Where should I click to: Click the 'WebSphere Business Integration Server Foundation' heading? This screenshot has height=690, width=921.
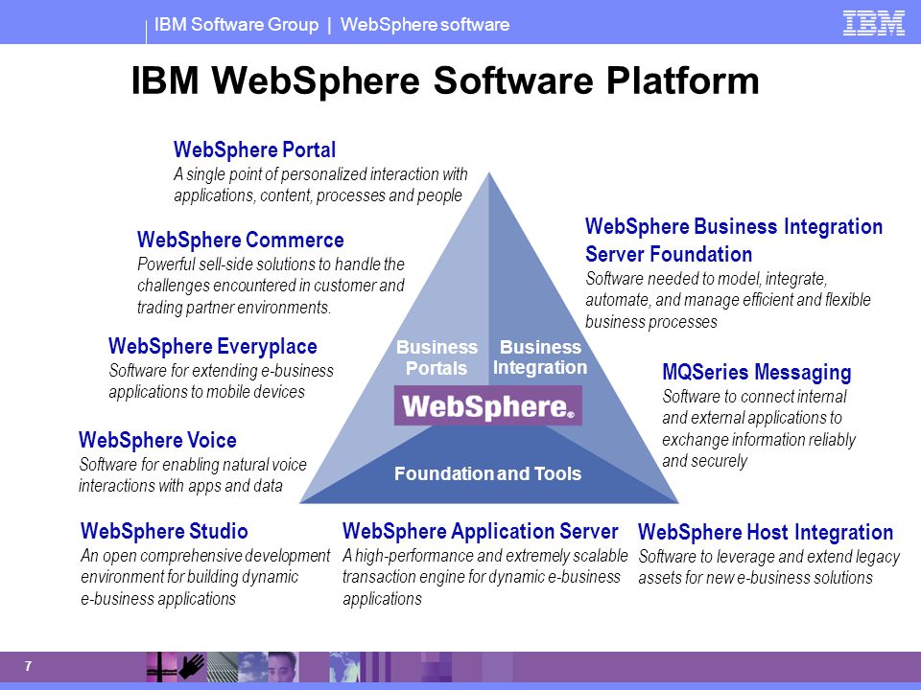coord(734,240)
